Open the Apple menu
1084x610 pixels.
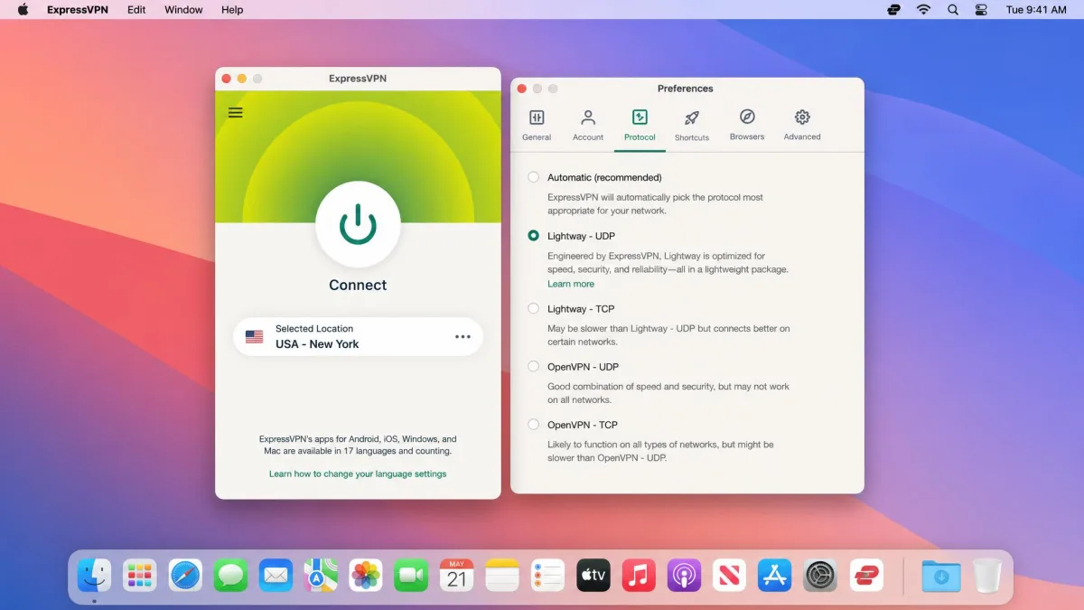coord(23,10)
